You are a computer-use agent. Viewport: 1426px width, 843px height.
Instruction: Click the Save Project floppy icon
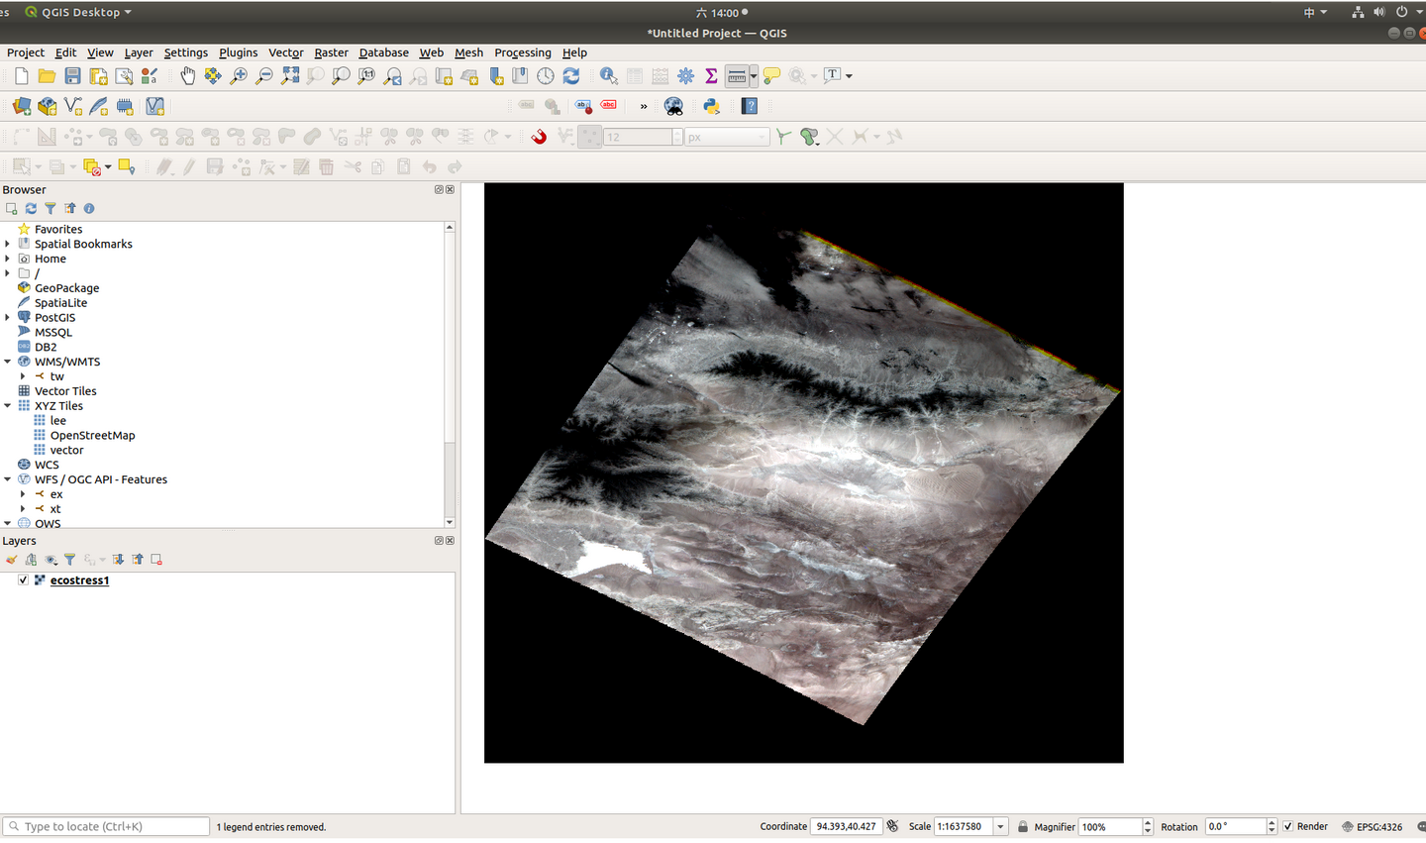[72, 76]
